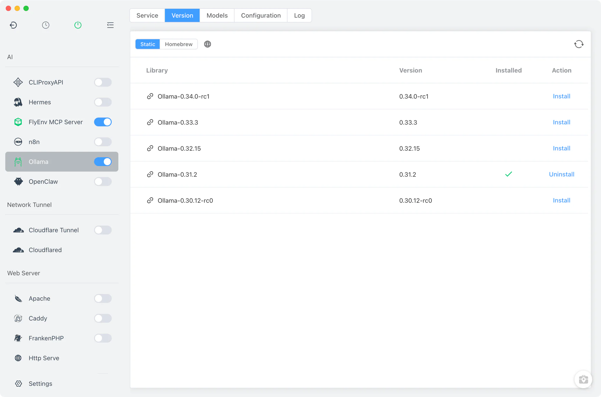Screen dimensions: 601x397
Task: Click link icon for Ollama-0.31.2
Action: (x=150, y=174)
